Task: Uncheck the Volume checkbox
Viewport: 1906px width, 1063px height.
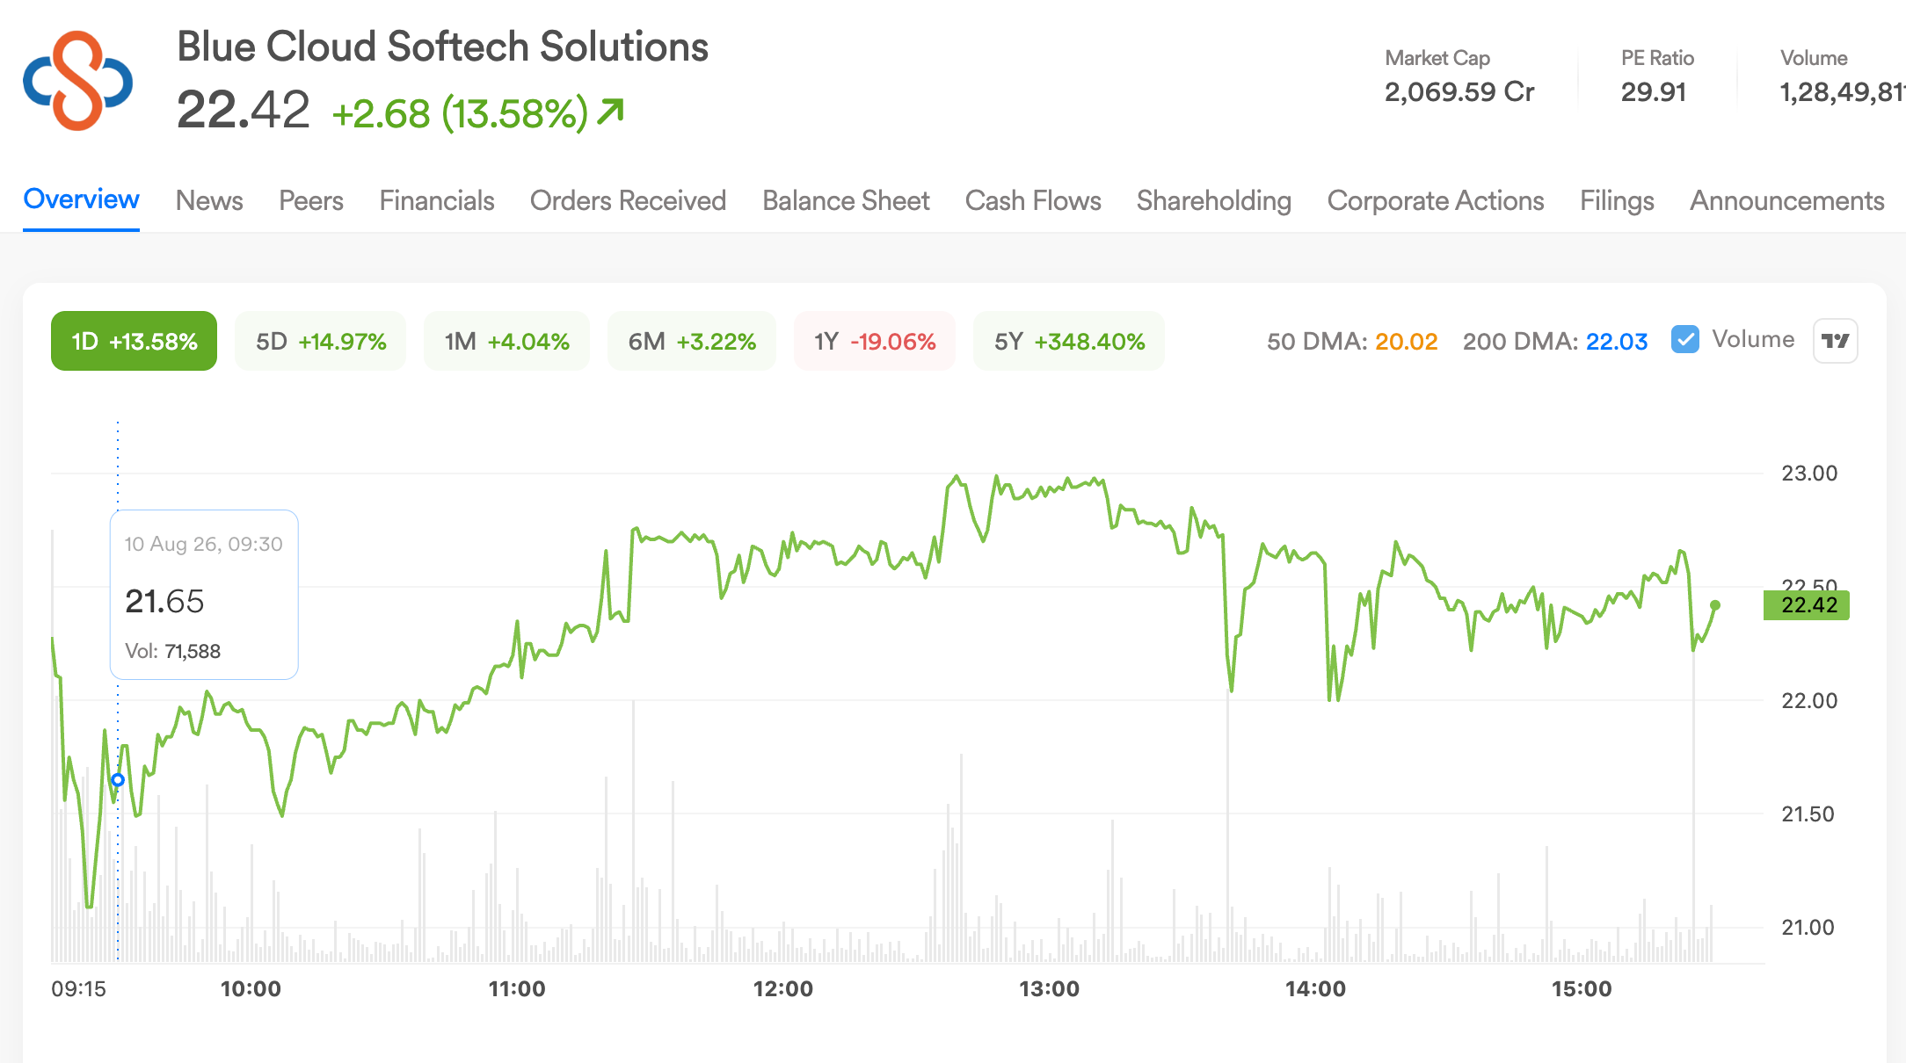Action: coord(1684,340)
